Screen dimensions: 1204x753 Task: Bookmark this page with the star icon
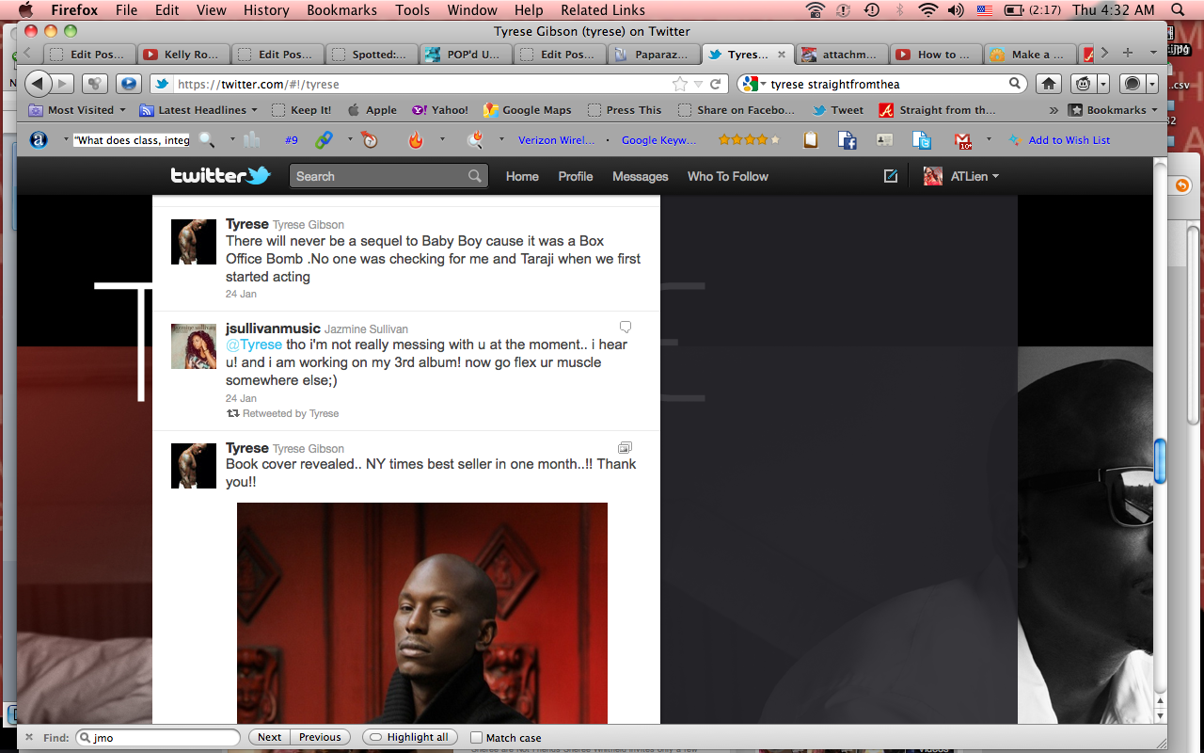pyautogui.click(x=679, y=84)
